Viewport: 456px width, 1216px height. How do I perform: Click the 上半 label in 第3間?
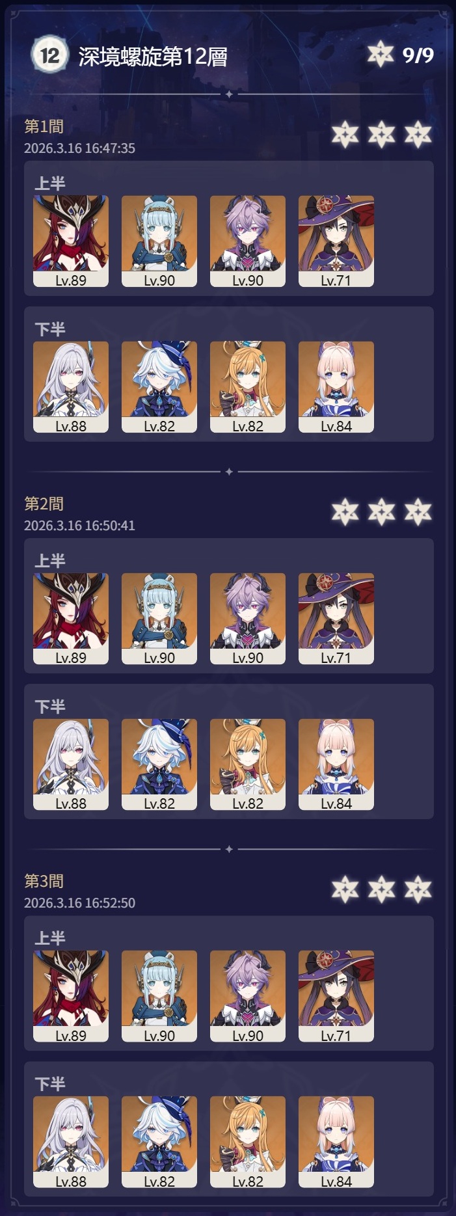[x=50, y=938]
